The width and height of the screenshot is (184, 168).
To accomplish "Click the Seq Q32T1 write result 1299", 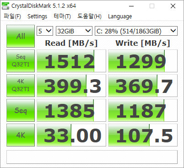I will coord(143,61).
